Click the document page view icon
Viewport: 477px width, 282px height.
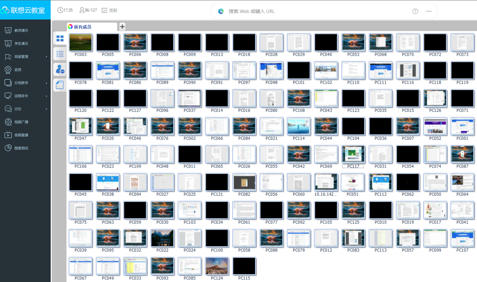click(x=60, y=85)
